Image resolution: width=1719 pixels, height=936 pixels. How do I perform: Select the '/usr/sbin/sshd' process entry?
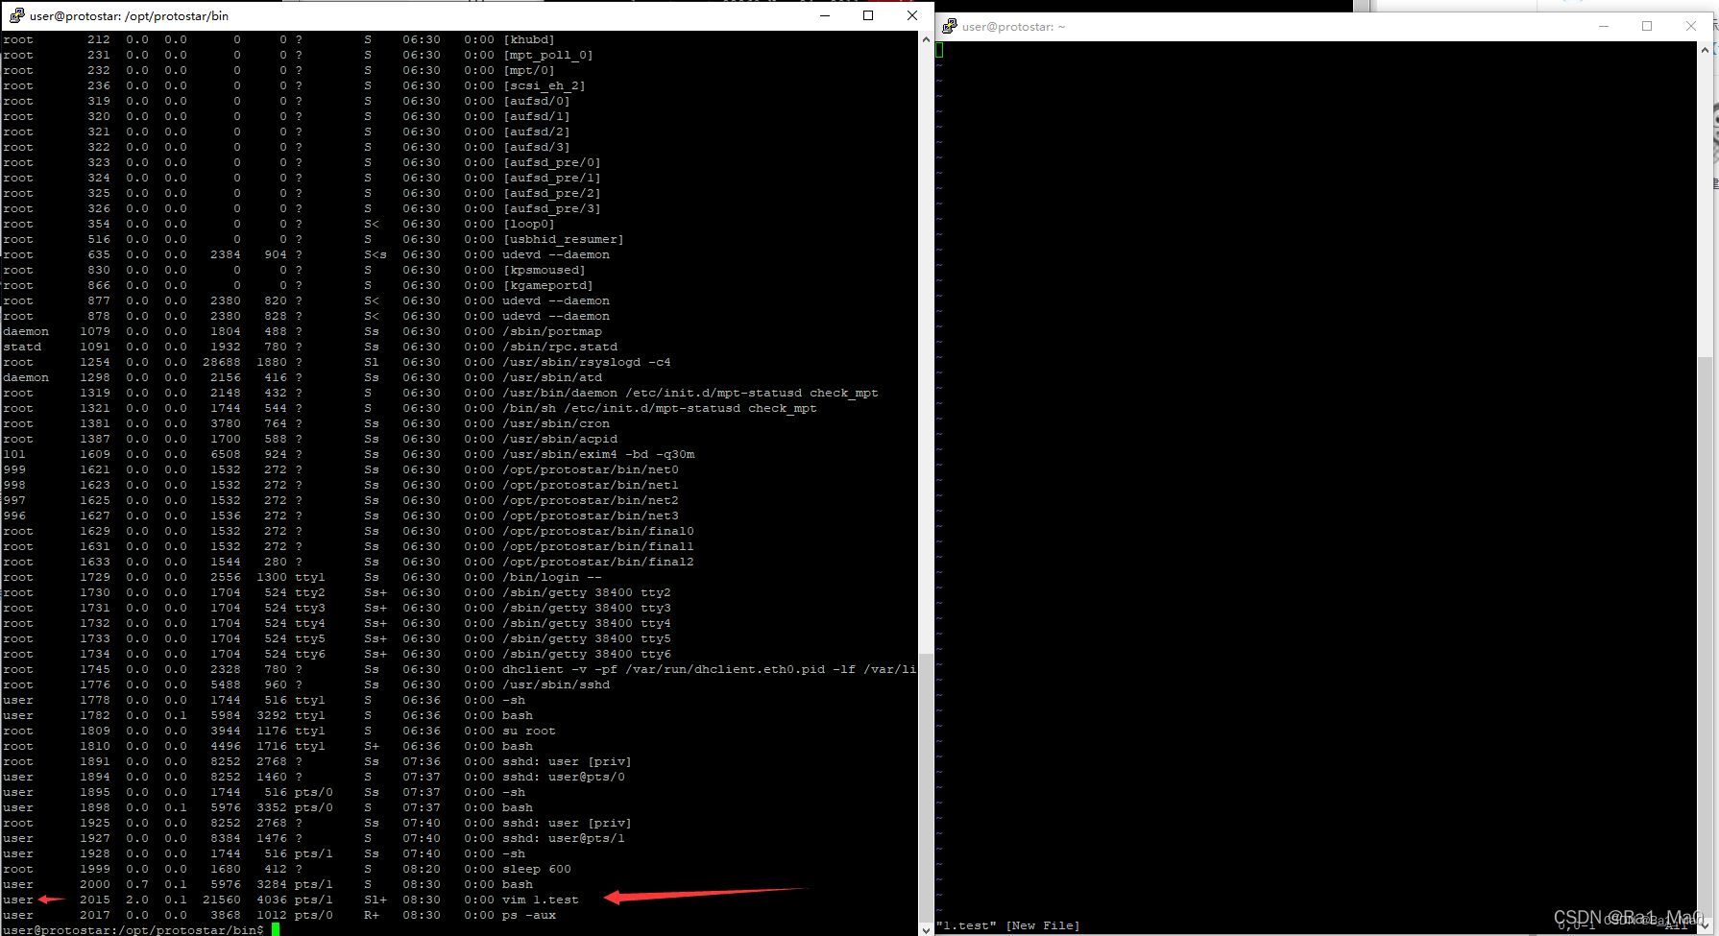pyautogui.click(x=557, y=684)
